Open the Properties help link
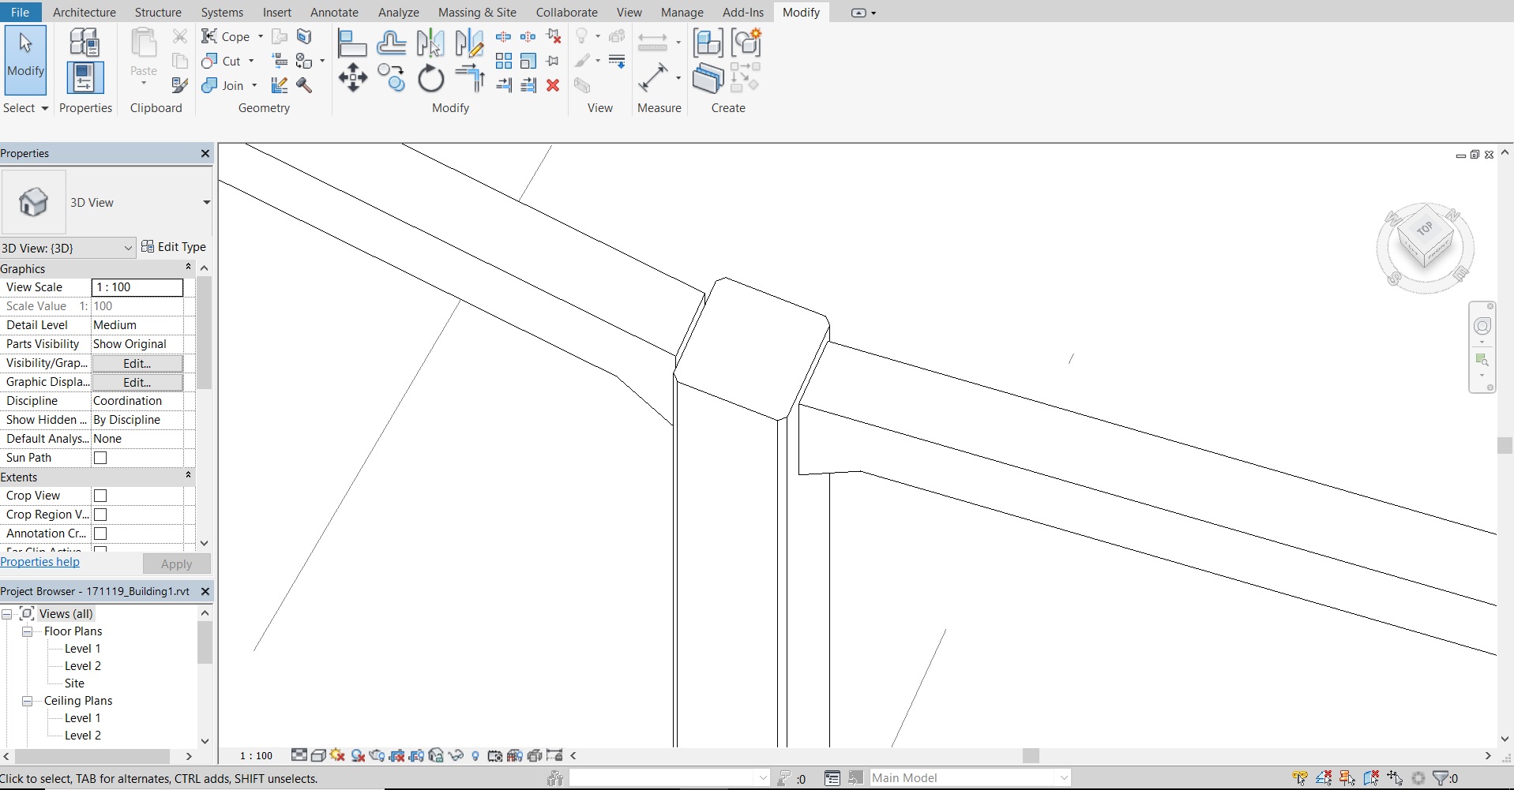Screen dimensions: 1514x790 pos(40,562)
